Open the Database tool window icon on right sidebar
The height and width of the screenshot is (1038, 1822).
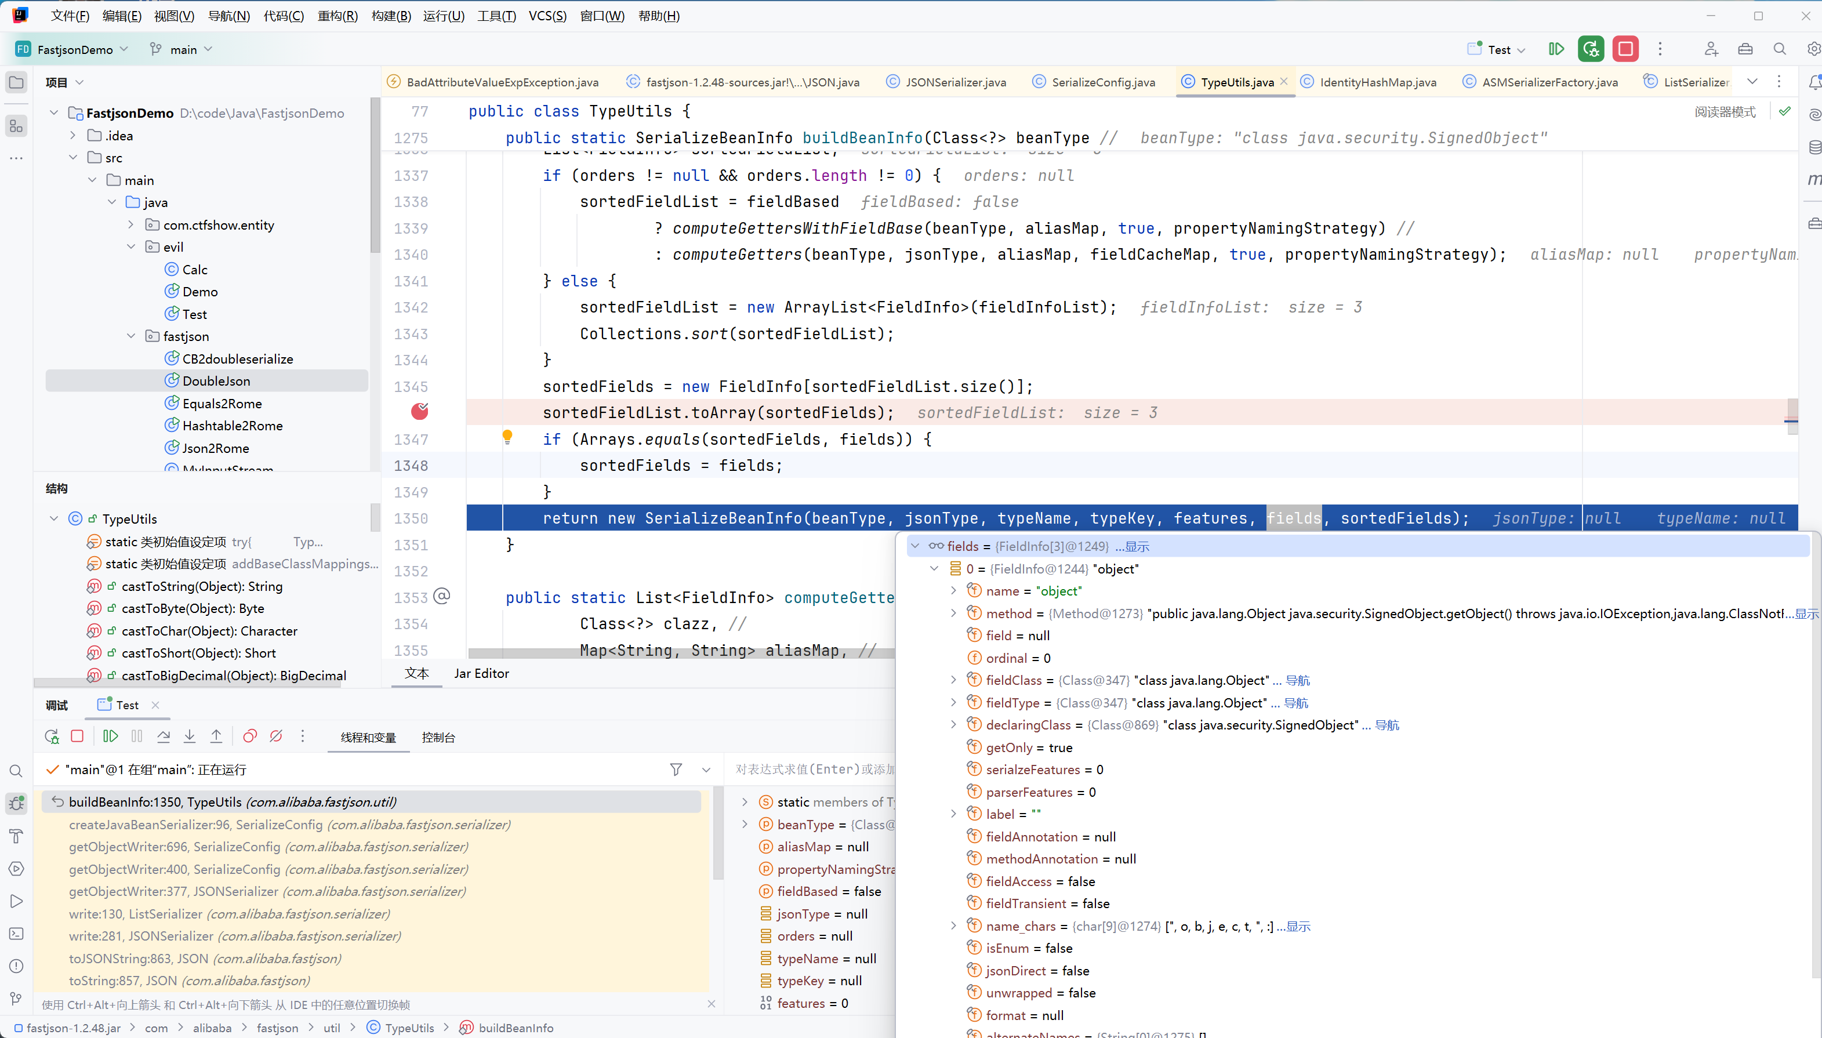point(1814,147)
